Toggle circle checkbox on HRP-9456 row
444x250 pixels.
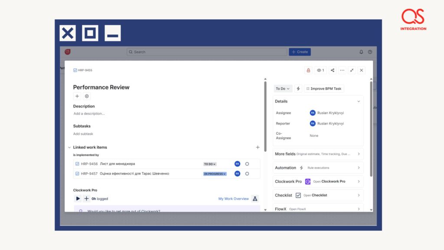(247, 164)
